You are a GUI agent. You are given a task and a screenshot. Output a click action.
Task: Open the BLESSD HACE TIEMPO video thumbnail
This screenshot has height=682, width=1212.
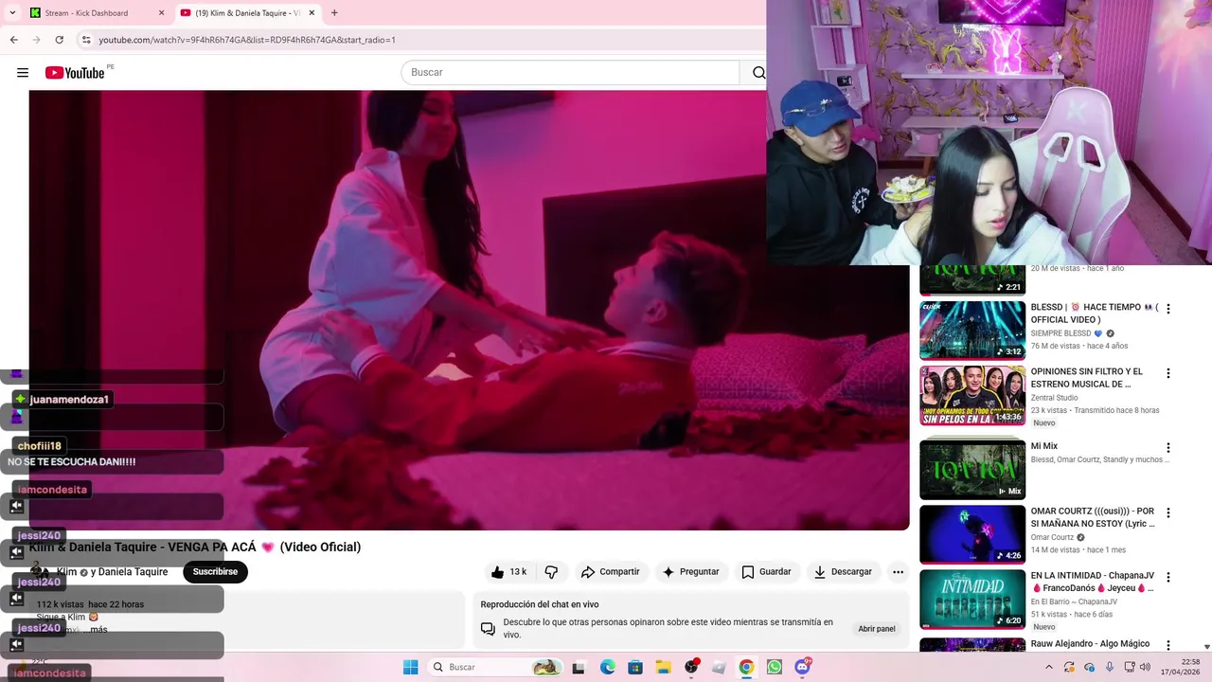tap(972, 330)
